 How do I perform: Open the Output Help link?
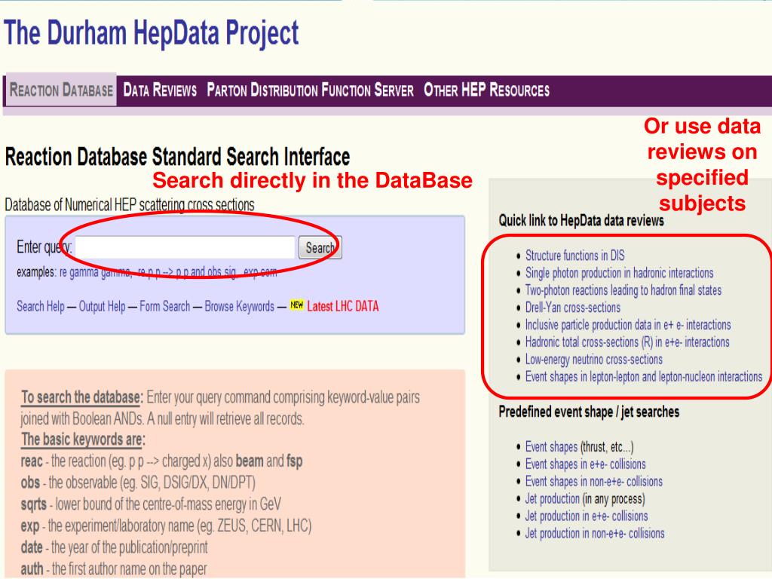click(x=102, y=306)
